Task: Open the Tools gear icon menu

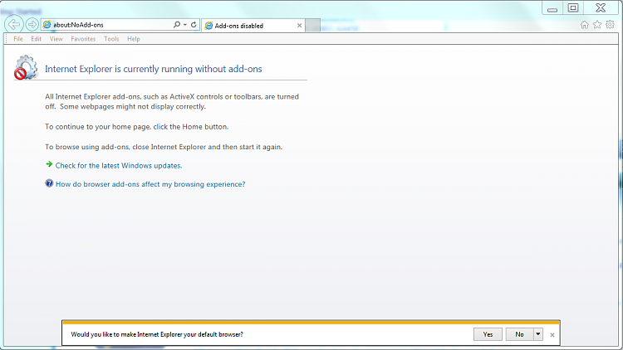Action: click(x=611, y=25)
